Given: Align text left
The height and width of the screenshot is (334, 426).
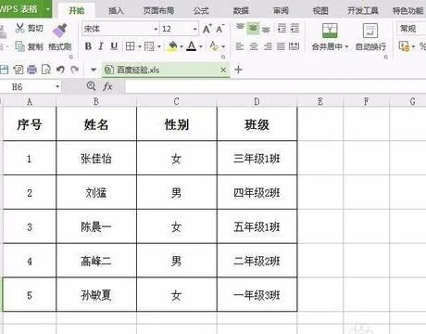Looking at the screenshot, I should (240, 46).
